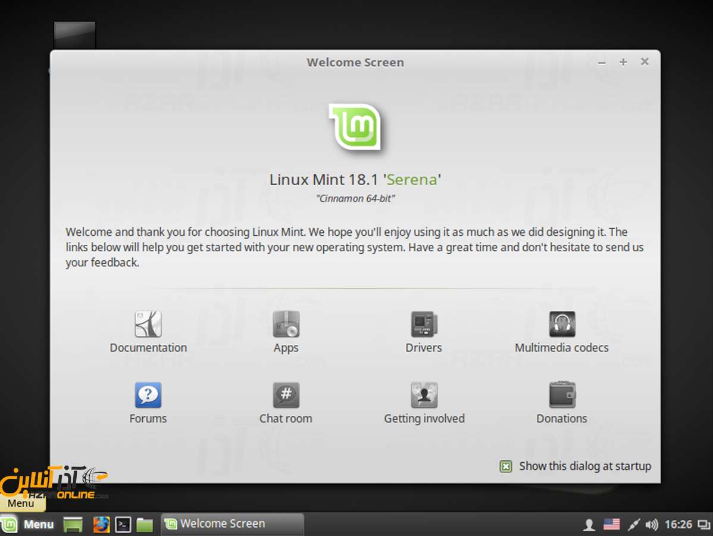The height and width of the screenshot is (536, 713).
Task: Launch the Chat room hash icon
Action: (286, 395)
